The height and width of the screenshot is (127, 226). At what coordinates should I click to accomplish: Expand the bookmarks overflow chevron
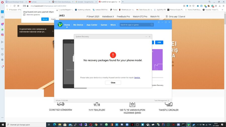tap(222, 10)
